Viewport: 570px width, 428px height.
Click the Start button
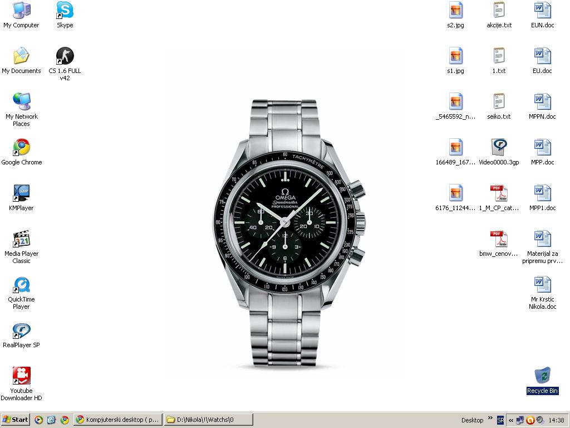(x=16, y=420)
